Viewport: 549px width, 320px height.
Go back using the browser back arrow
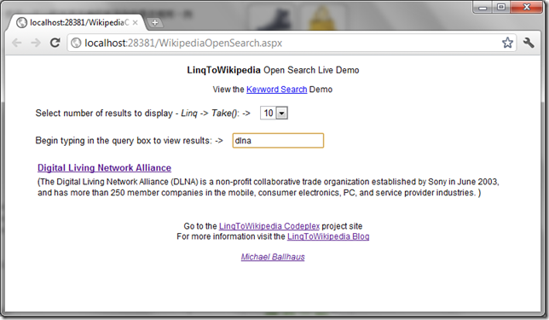click(x=16, y=43)
